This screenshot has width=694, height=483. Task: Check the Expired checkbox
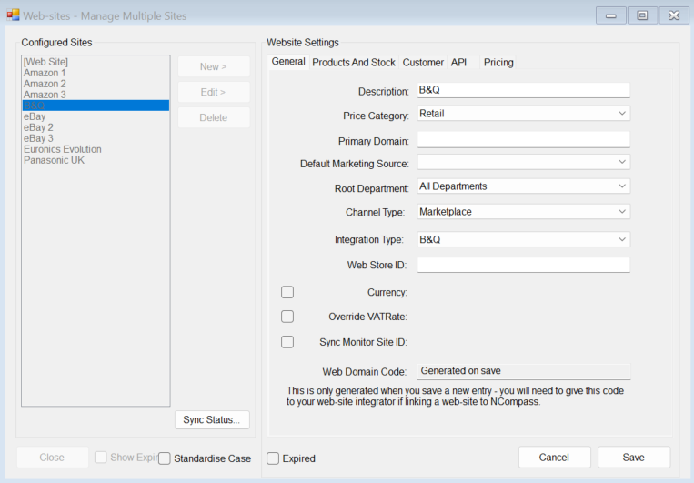(x=273, y=458)
